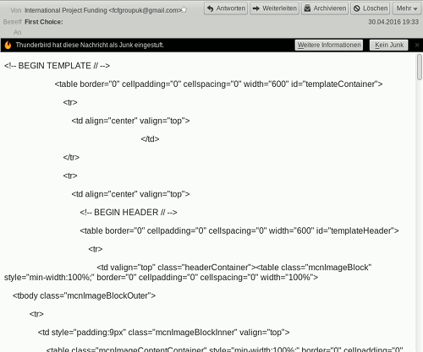The height and width of the screenshot is (352, 423).
Task: Dismiss the junk notification bar
Action: [x=417, y=45]
